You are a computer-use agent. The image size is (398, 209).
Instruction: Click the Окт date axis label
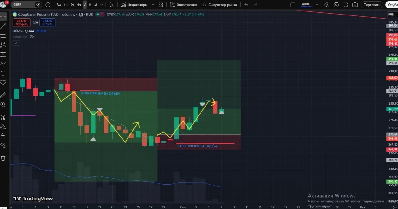pos(362,207)
